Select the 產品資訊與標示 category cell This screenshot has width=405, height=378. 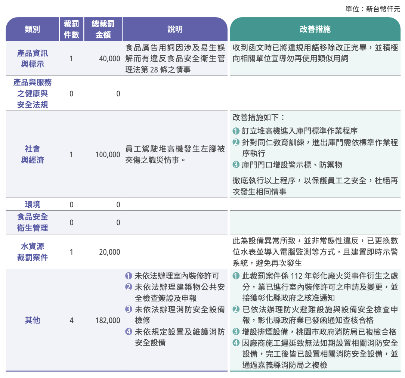pyautogui.click(x=33, y=59)
